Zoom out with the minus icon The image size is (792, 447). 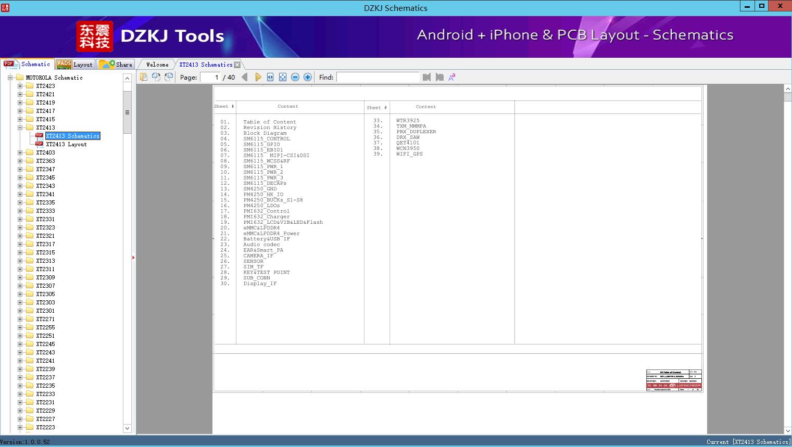point(295,77)
